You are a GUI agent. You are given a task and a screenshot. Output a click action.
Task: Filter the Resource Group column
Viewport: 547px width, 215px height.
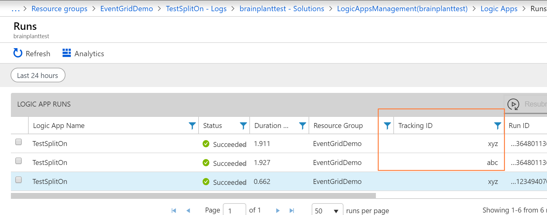pyautogui.click(x=387, y=126)
